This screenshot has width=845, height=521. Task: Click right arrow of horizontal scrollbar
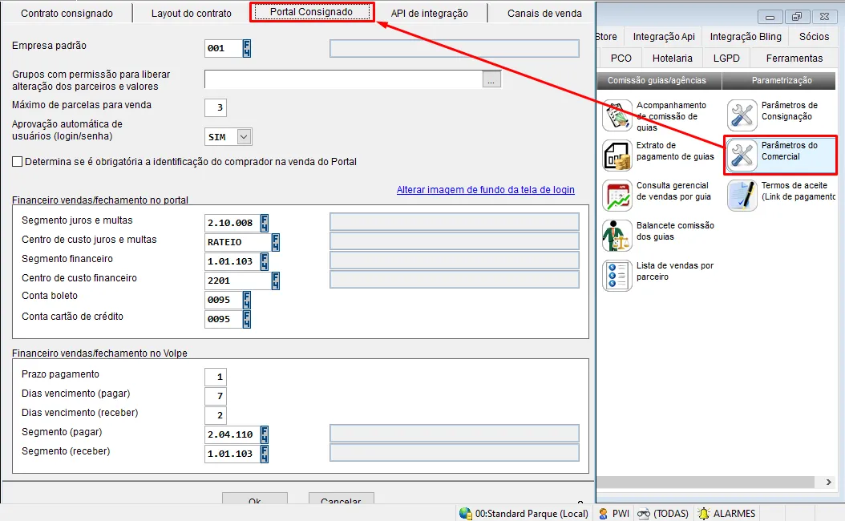(830, 482)
